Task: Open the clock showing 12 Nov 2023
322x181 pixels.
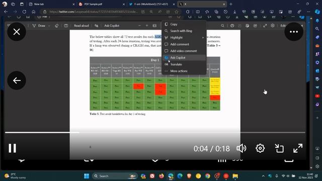Action: pos(306,176)
